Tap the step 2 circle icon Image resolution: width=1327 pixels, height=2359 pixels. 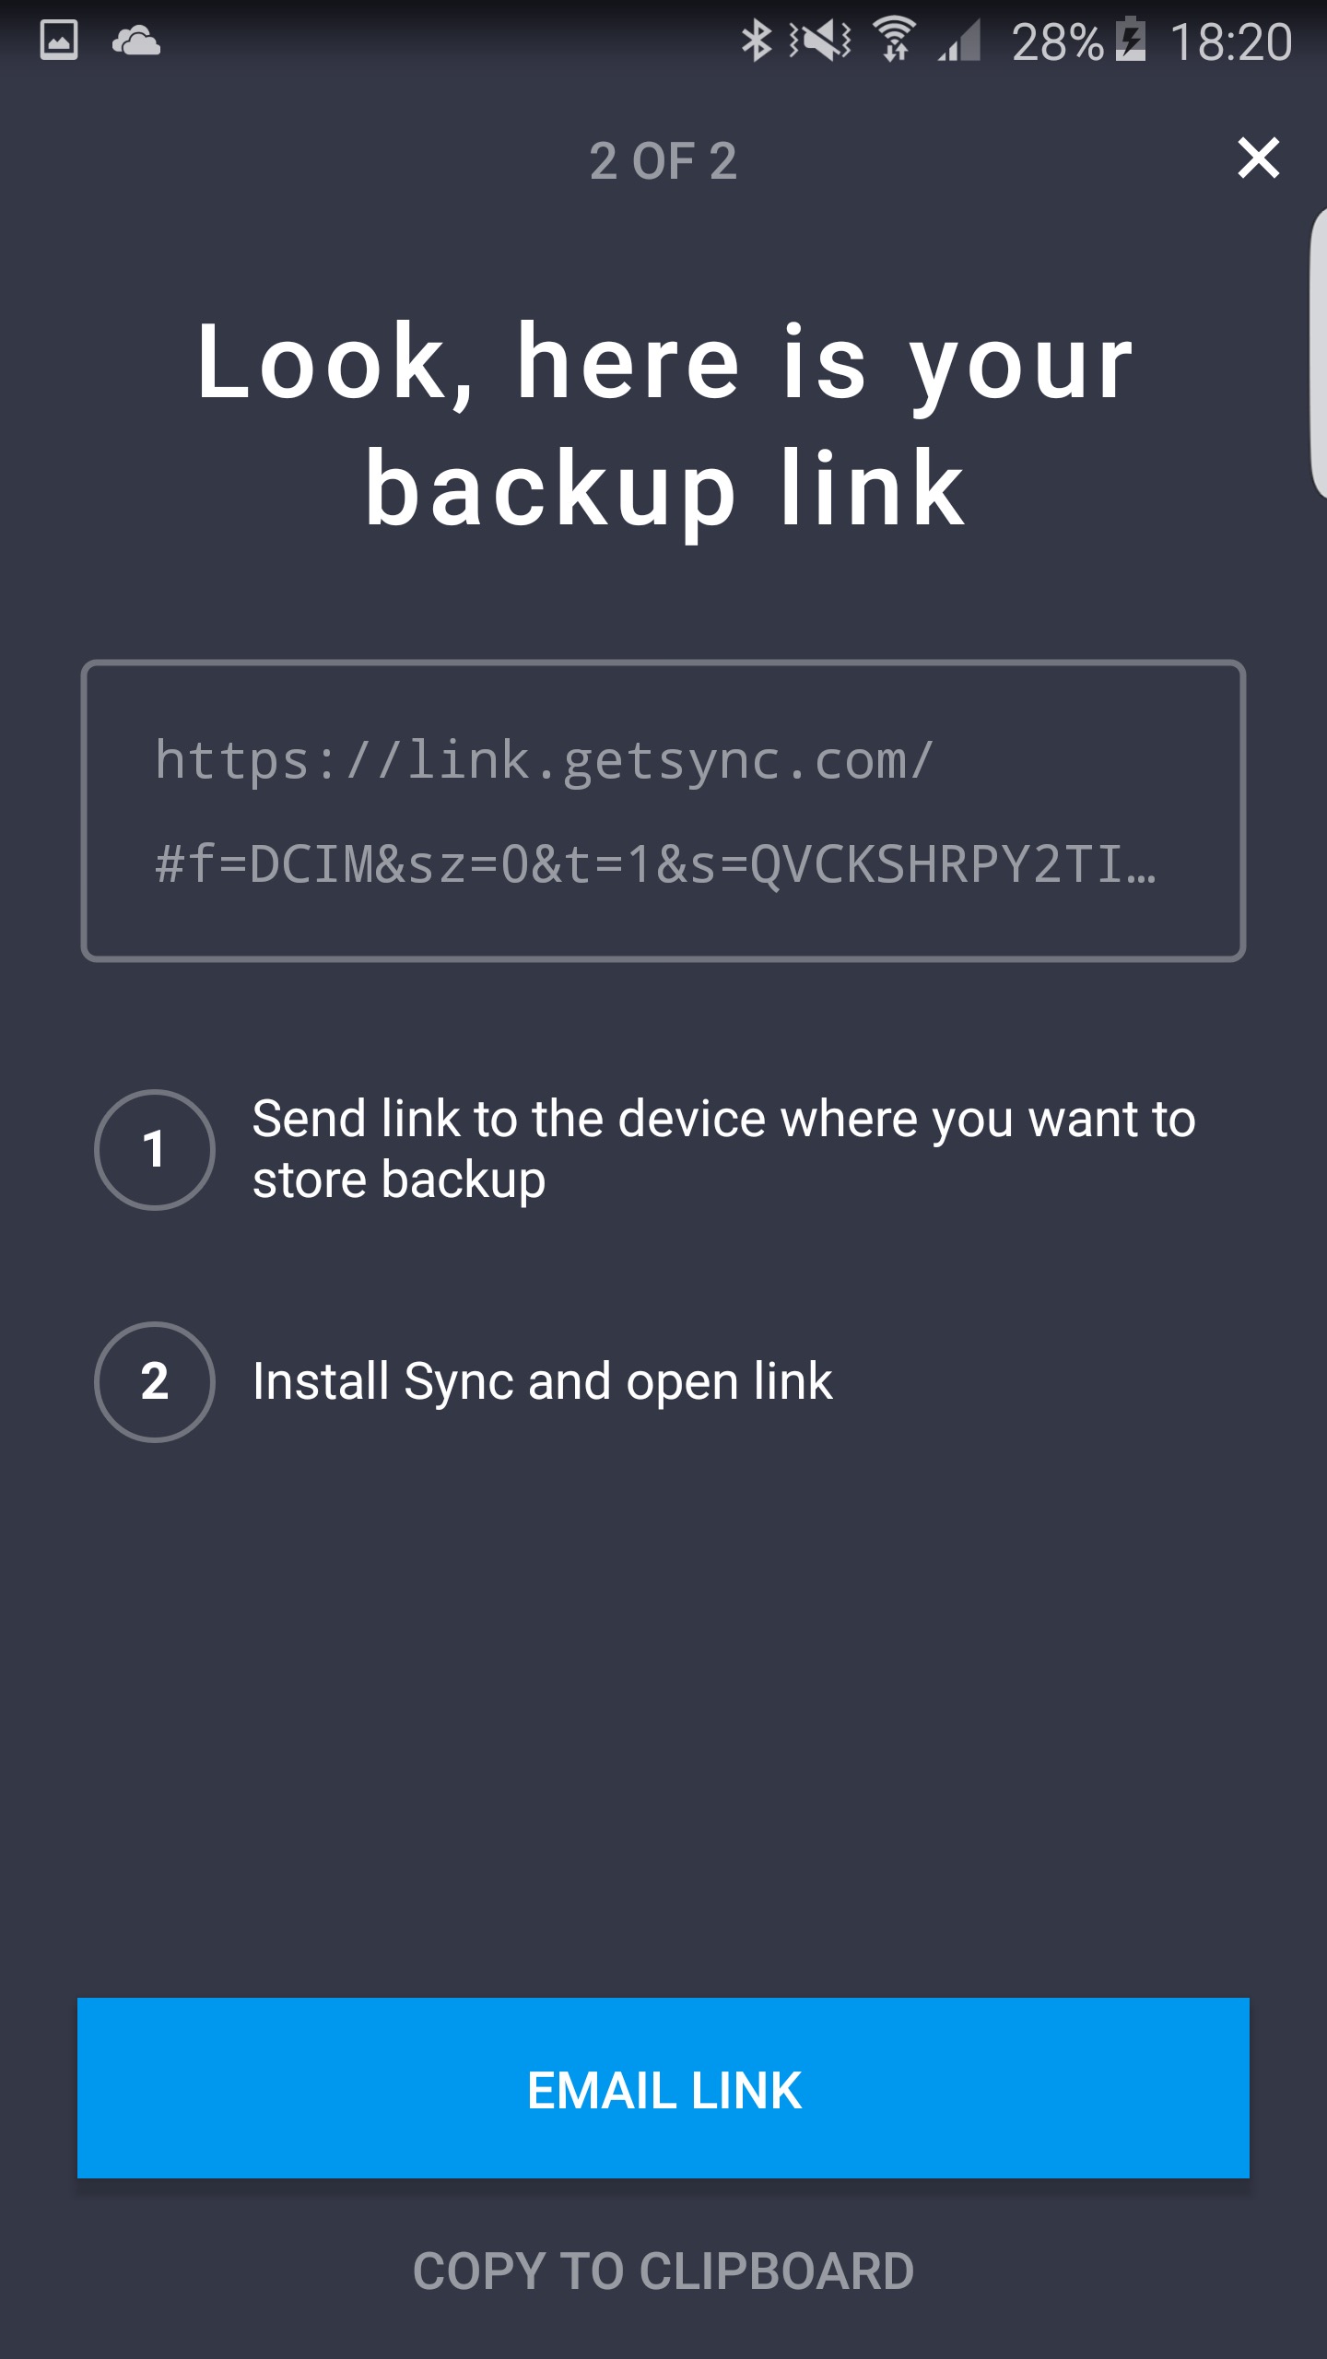pyautogui.click(x=155, y=1381)
